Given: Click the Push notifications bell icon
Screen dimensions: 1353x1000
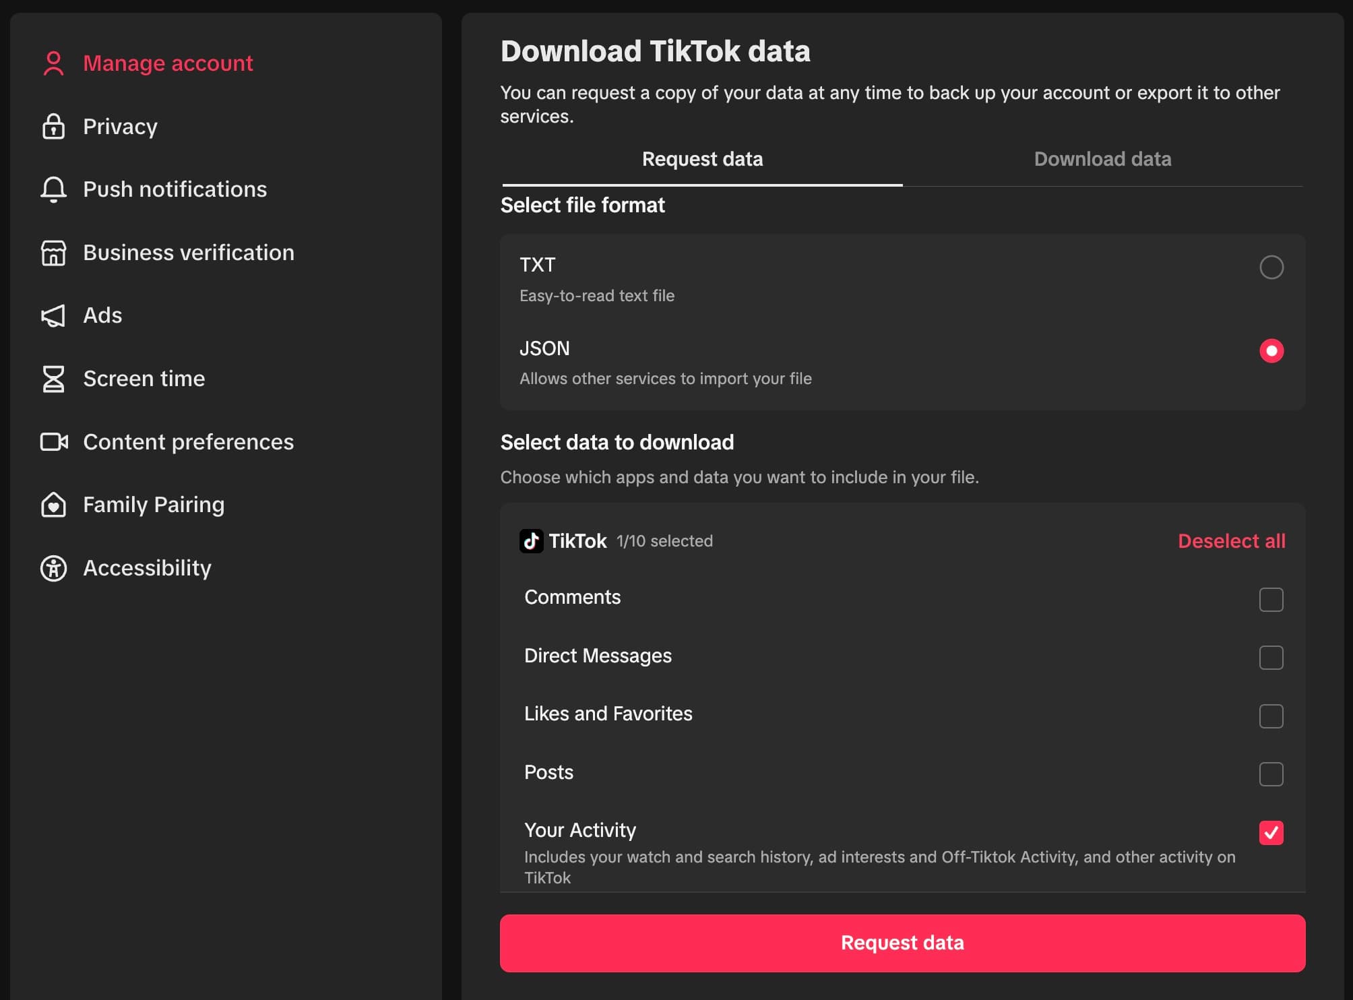Looking at the screenshot, I should (53, 189).
